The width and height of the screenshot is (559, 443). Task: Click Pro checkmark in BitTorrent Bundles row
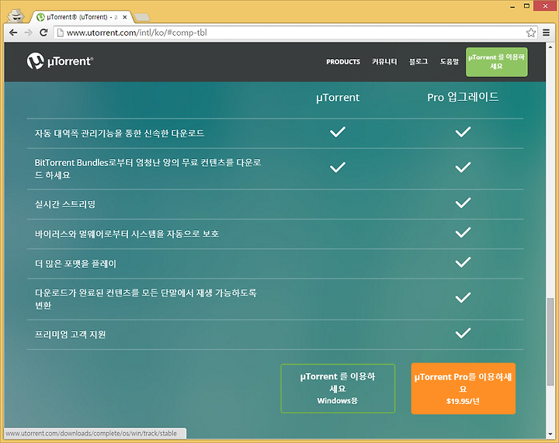(463, 168)
